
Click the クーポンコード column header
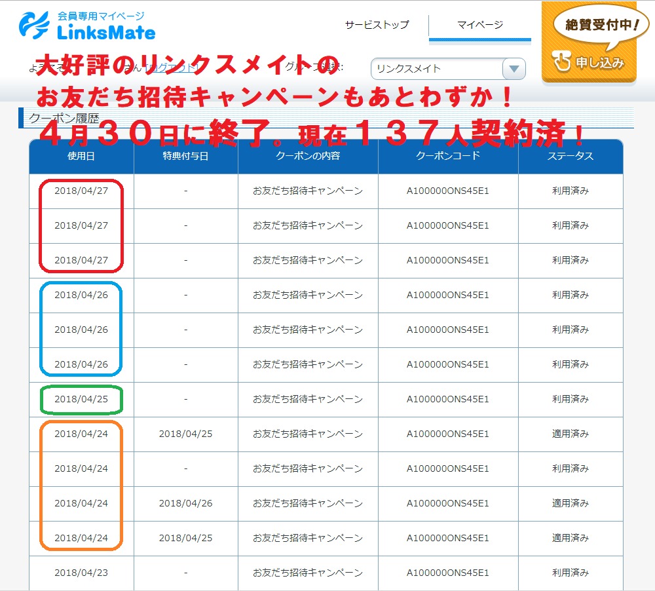point(448,157)
